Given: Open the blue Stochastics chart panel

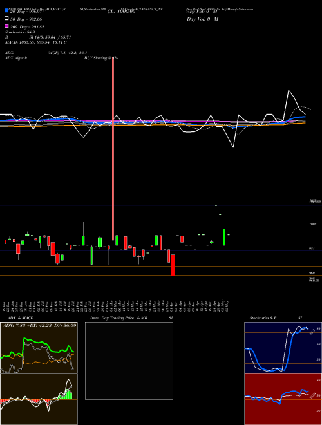Looking at the screenshot, I should pyautogui.click(x=283, y=348).
